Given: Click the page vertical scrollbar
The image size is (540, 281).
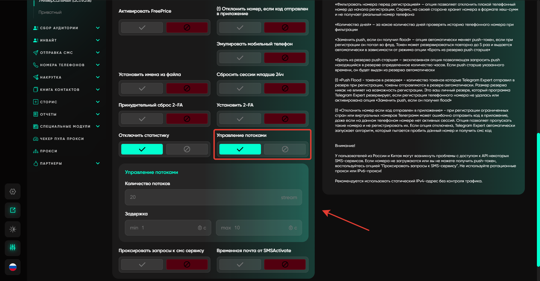Looking at the screenshot, I should [x=538, y=199].
